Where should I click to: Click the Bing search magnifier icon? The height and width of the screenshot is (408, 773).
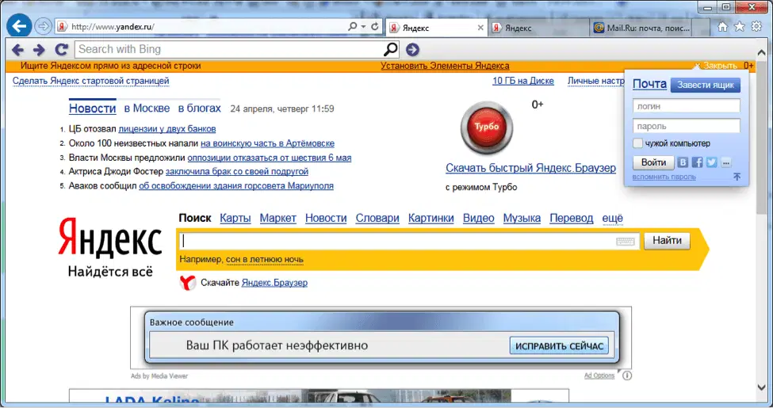(x=390, y=49)
